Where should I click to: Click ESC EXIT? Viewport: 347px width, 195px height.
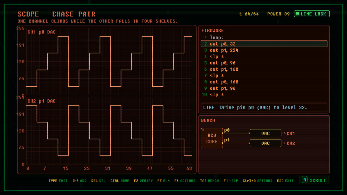[285, 181]
